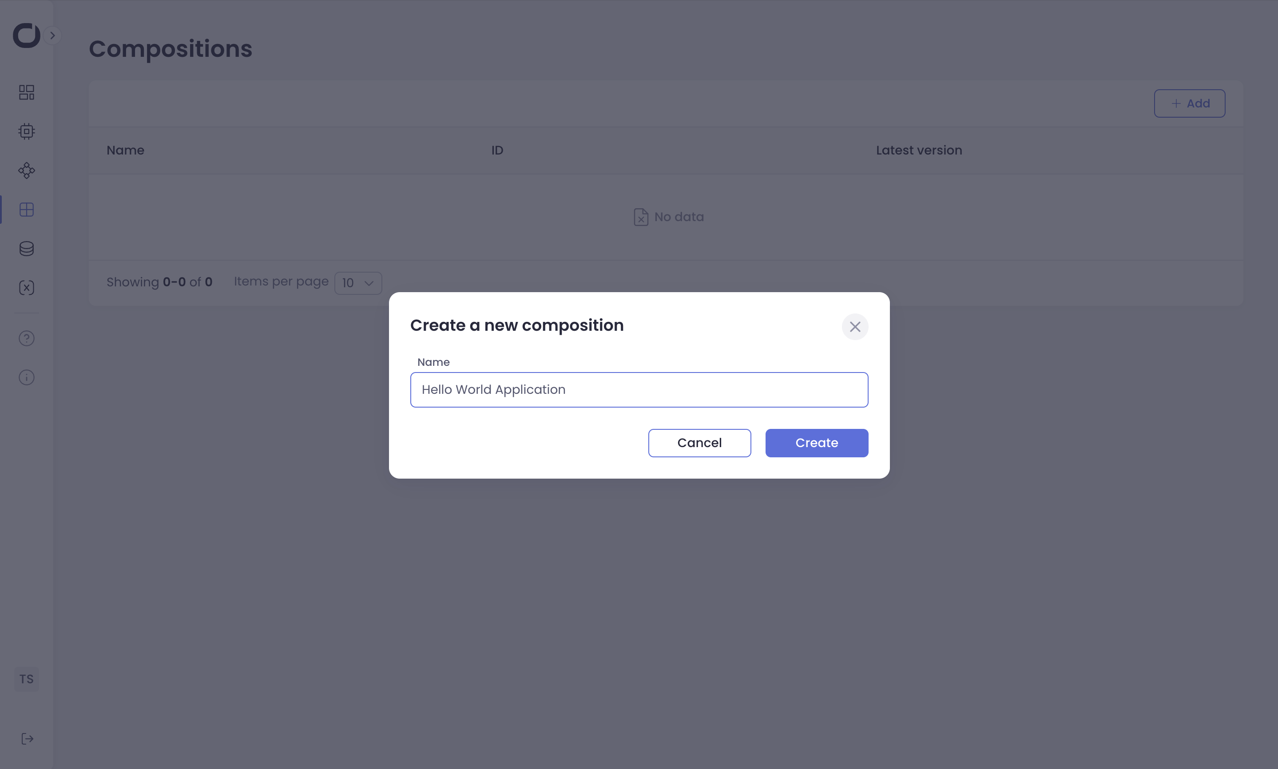Viewport: 1278px width, 769px height.
Task: Open the workflow nodes icon in sidebar
Action: click(x=26, y=170)
